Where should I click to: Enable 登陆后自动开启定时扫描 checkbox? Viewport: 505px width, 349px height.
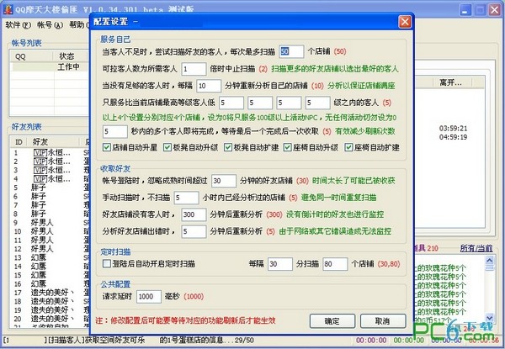click(x=107, y=264)
